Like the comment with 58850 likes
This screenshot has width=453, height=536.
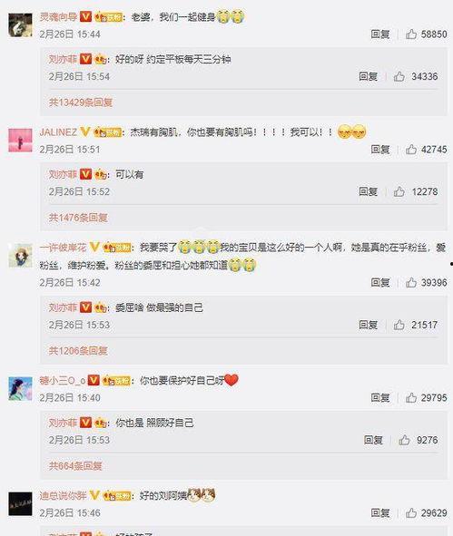tap(411, 34)
